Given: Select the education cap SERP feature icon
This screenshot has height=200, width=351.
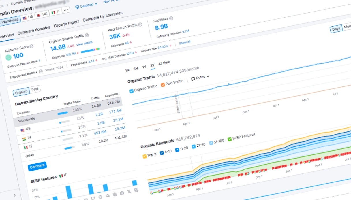Looking at the screenshot, I should click(108, 196).
